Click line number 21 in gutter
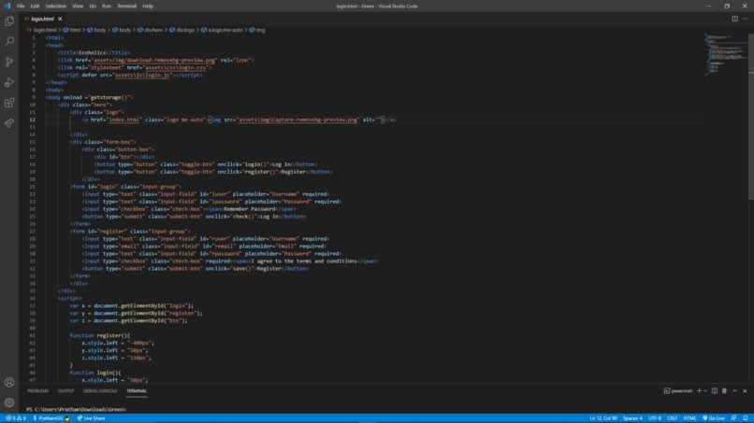754x423 pixels. (32, 187)
